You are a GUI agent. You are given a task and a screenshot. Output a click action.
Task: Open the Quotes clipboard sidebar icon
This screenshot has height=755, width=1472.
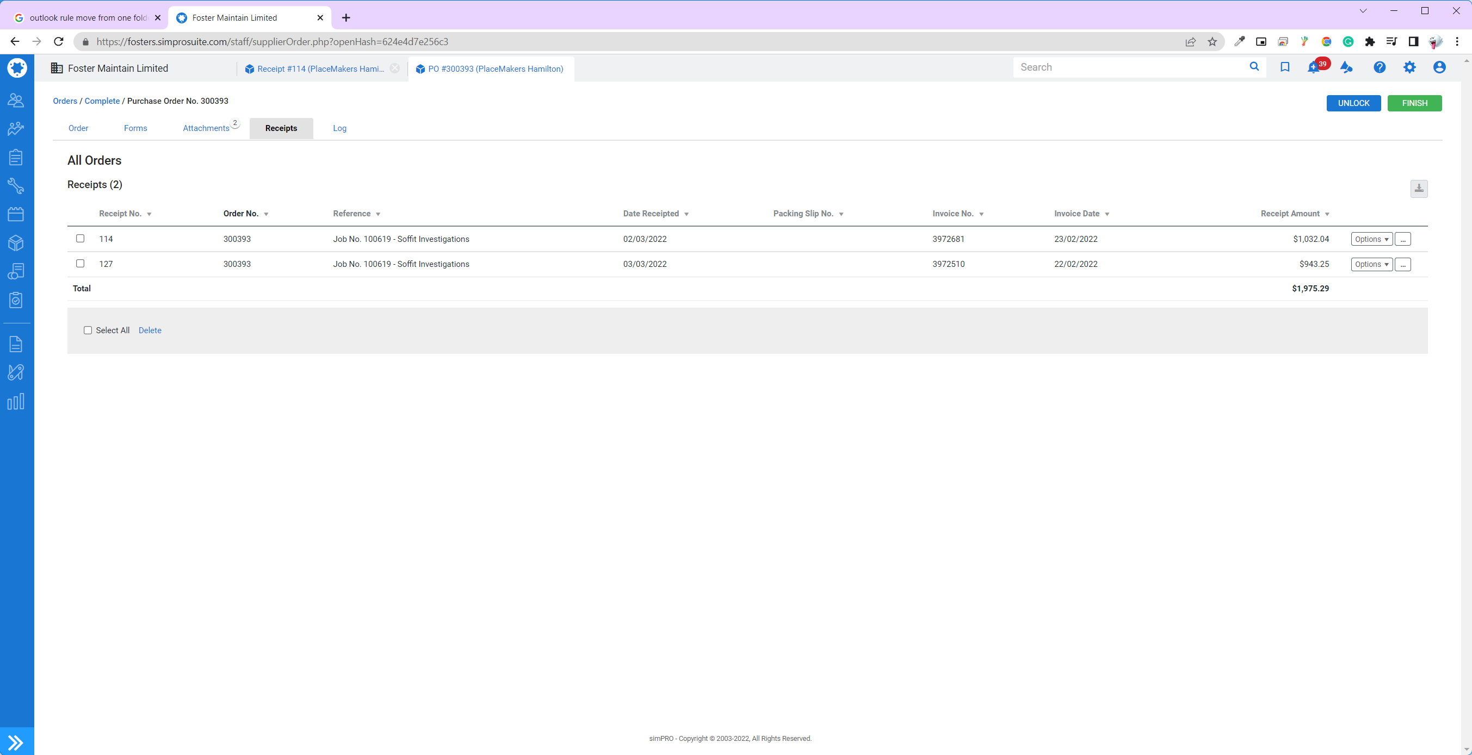pyautogui.click(x=16, y=157)
